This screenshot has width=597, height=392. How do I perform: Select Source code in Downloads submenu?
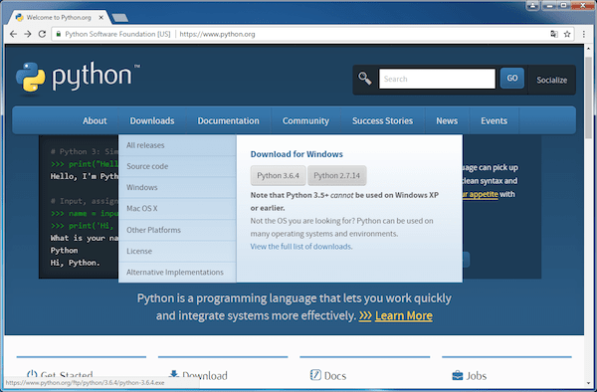(177, 166)
